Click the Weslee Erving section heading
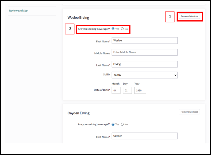The width and height of the screenshot is (211, 155). [78, 18]
